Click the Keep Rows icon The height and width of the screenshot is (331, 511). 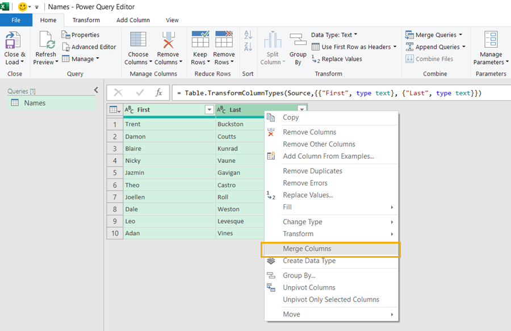tap(200, 39)
